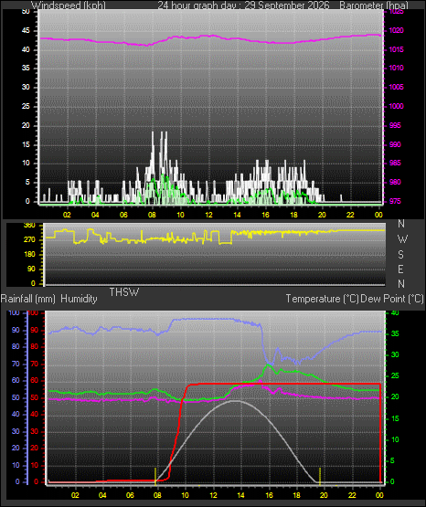This screenshot has height=507, width=426.
Task: Click the Windspeed (kph) axis title
Action: pos(69,5)
